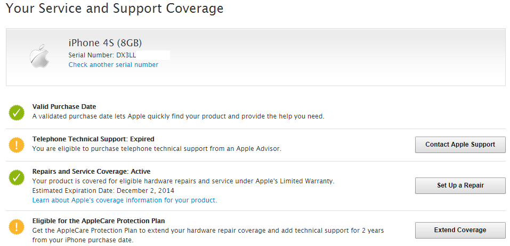510x246 pixels.
Task: Click the green checkmark beside Repairs and Service Coverage
Action: click(x=17, y=177)
